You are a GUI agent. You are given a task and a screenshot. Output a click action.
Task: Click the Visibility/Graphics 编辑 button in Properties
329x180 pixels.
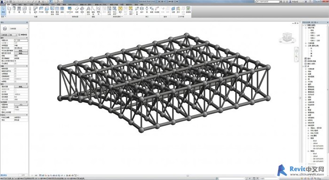point(21,51)
